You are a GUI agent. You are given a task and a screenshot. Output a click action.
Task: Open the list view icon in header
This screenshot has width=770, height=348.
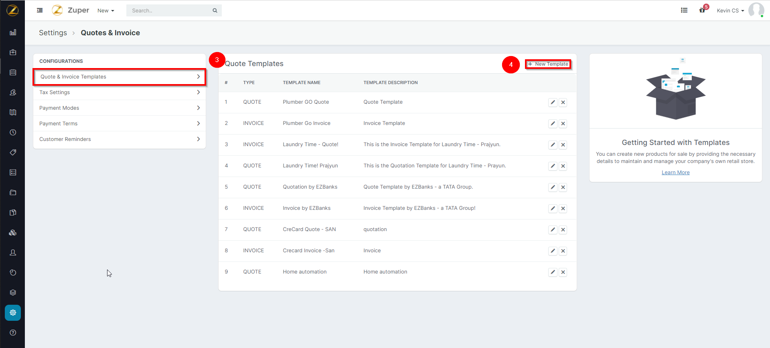tap(684, 10)
